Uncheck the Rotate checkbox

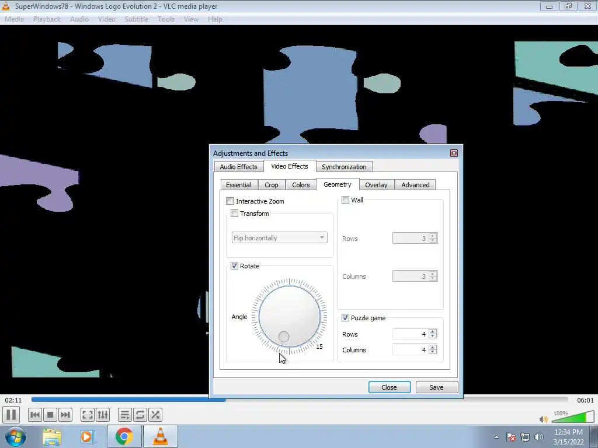pyautogui.click(x=235, y=266)
